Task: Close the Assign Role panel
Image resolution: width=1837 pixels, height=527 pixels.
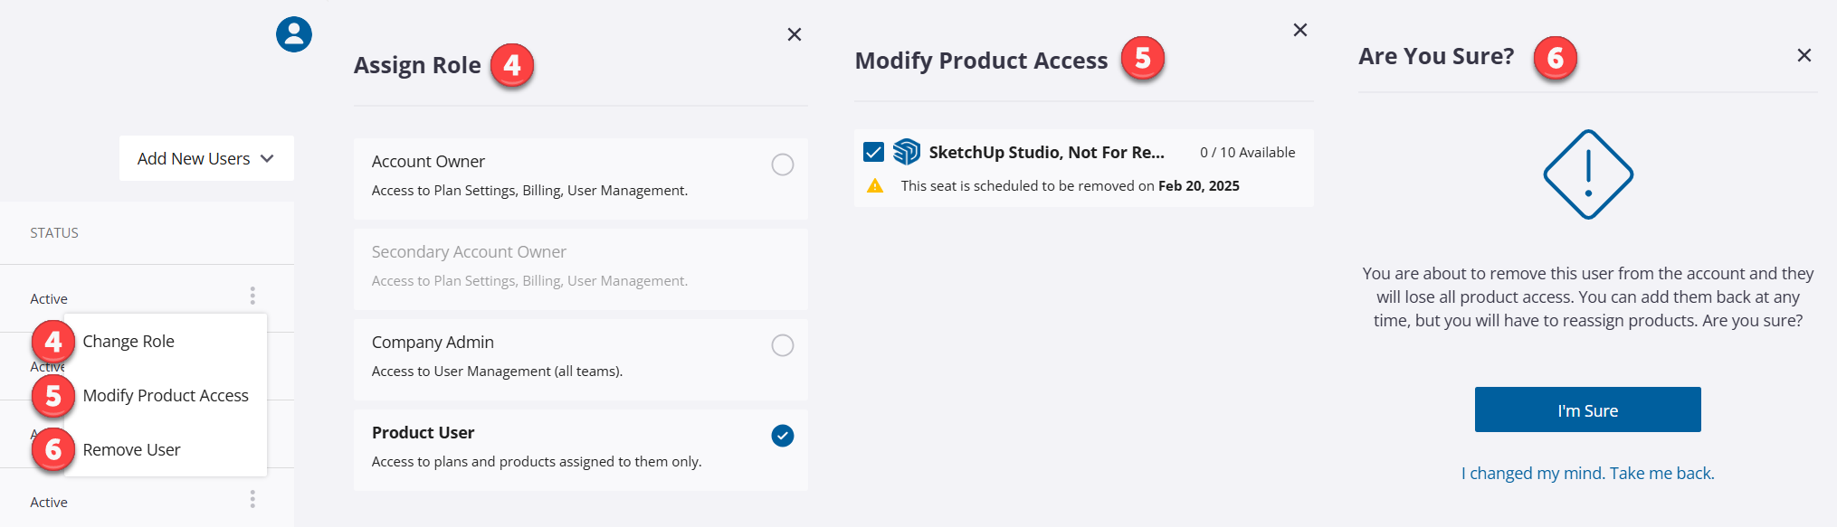Action: pyautogui.click(x=795, y=34)
